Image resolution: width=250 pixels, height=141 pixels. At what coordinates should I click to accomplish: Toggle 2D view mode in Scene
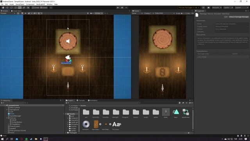tap(18, 13)
